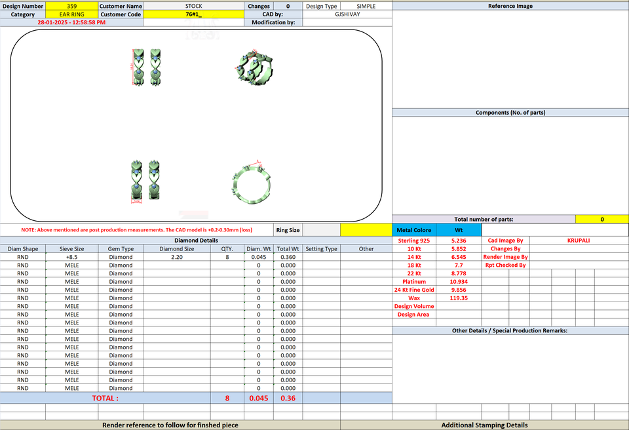Click the Reference Image header

tap(510, 6)
